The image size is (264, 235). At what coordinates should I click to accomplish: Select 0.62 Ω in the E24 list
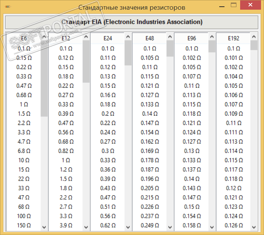(108, 225)
